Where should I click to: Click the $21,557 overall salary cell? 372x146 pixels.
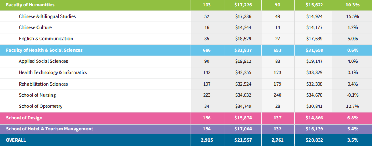pyautogui.click(x=243, y=140)
